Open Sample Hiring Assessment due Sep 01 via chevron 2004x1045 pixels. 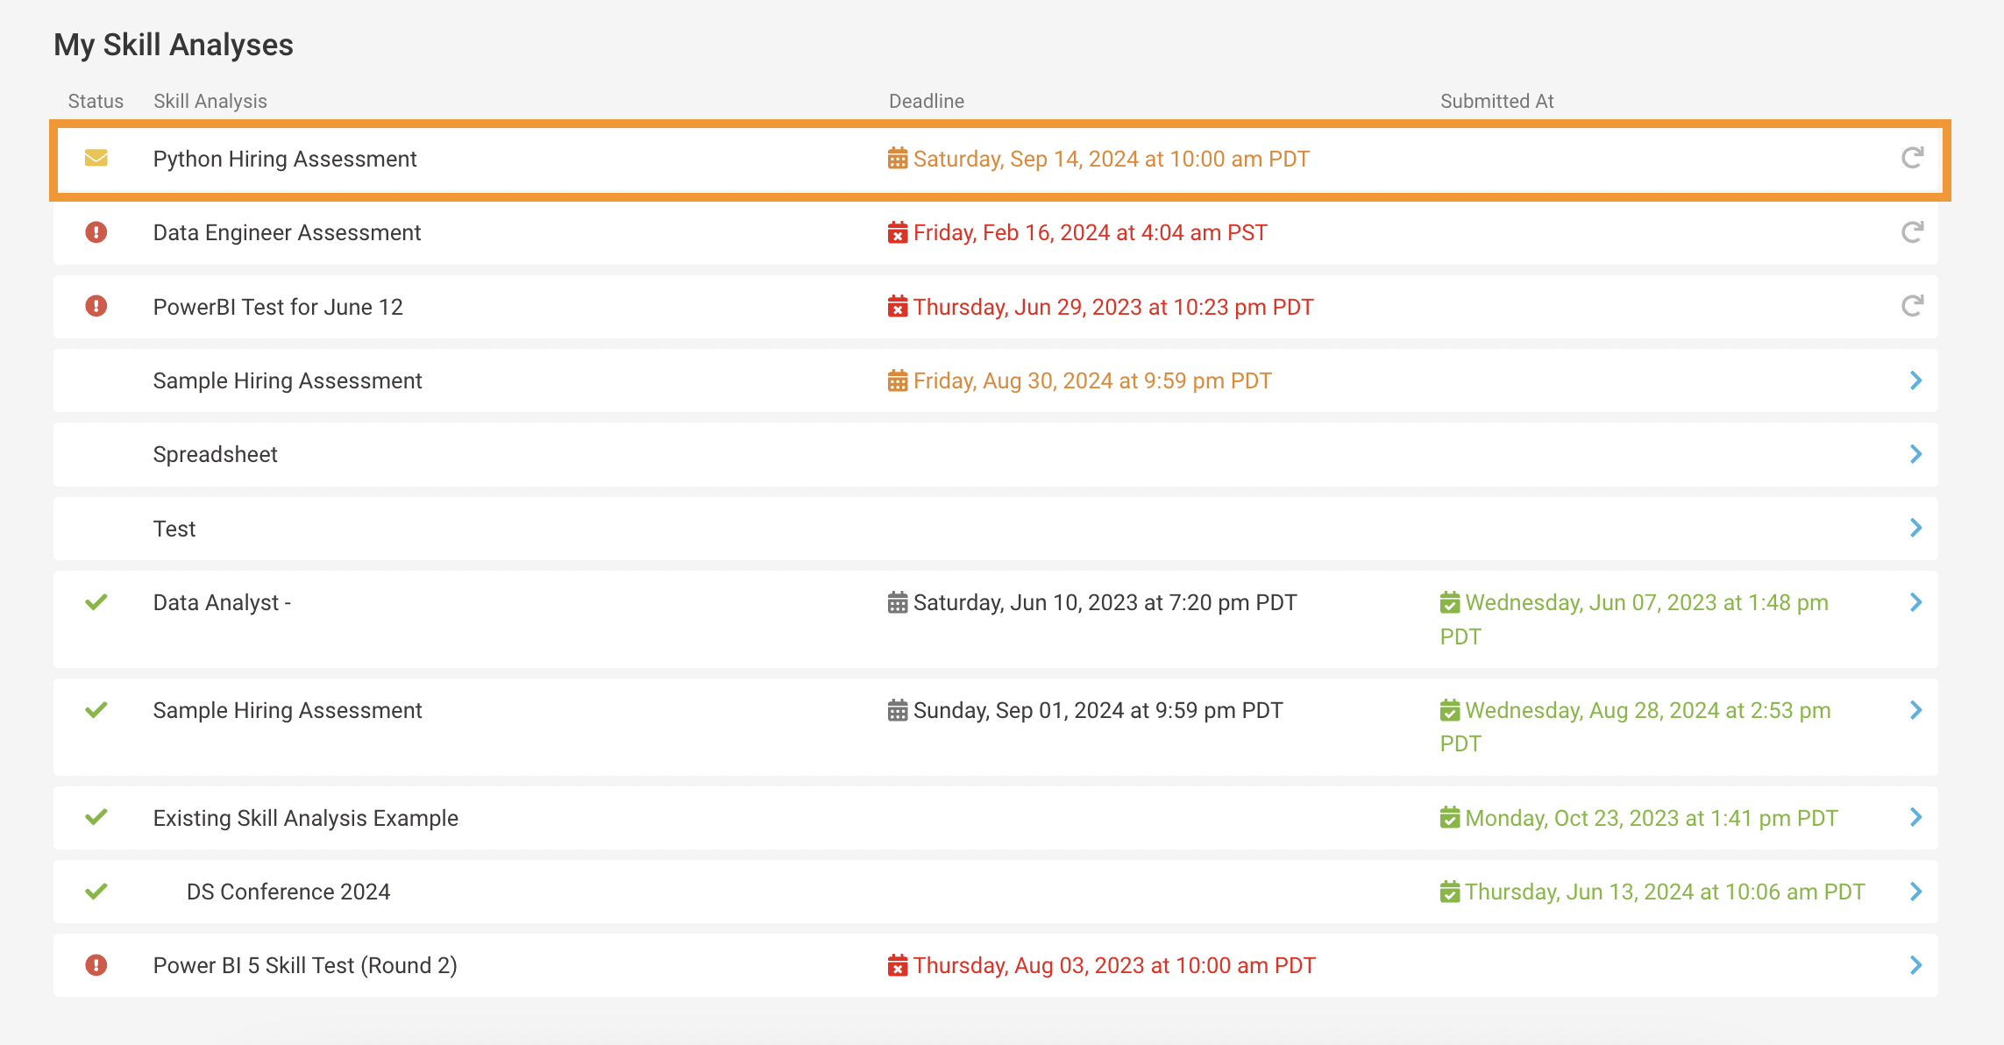point(1915,710)
